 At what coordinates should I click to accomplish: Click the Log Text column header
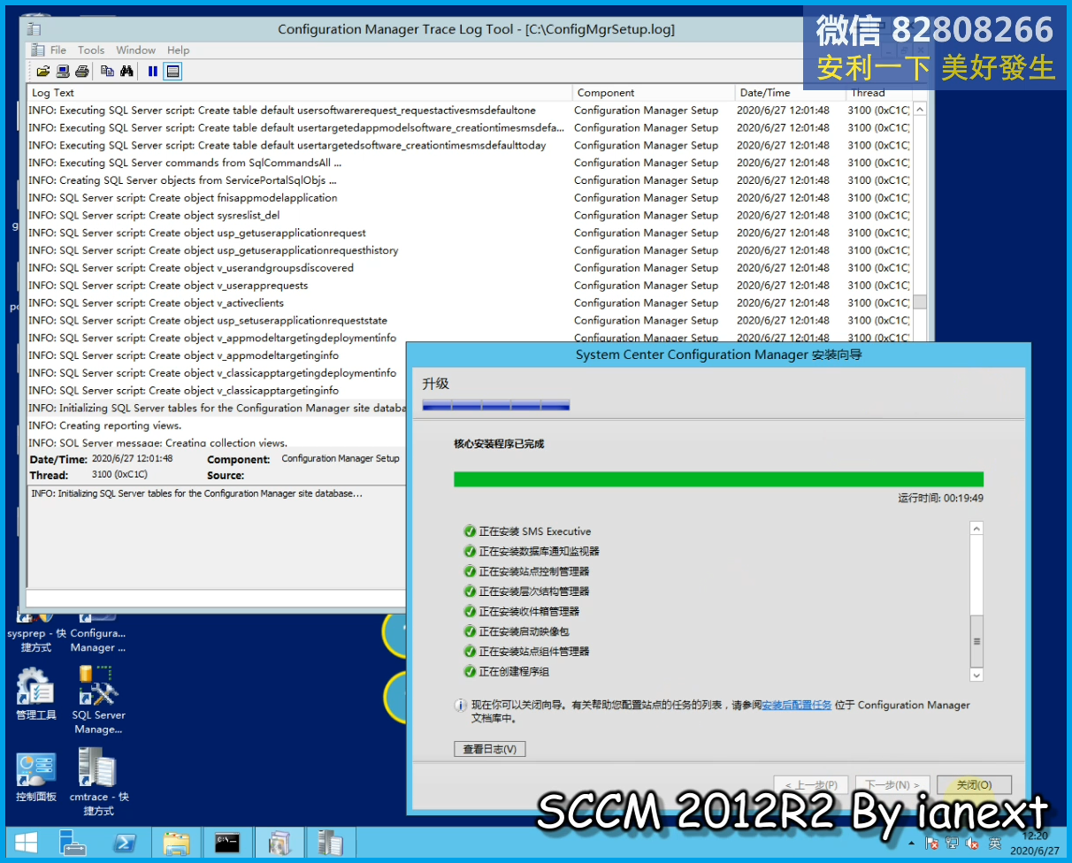300,93
